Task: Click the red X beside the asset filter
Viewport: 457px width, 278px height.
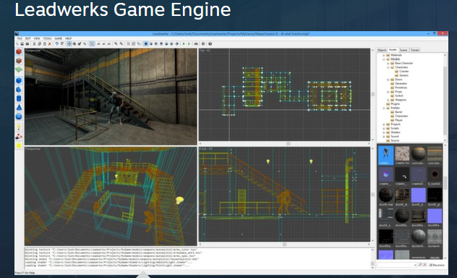Action: click(425, 265)
